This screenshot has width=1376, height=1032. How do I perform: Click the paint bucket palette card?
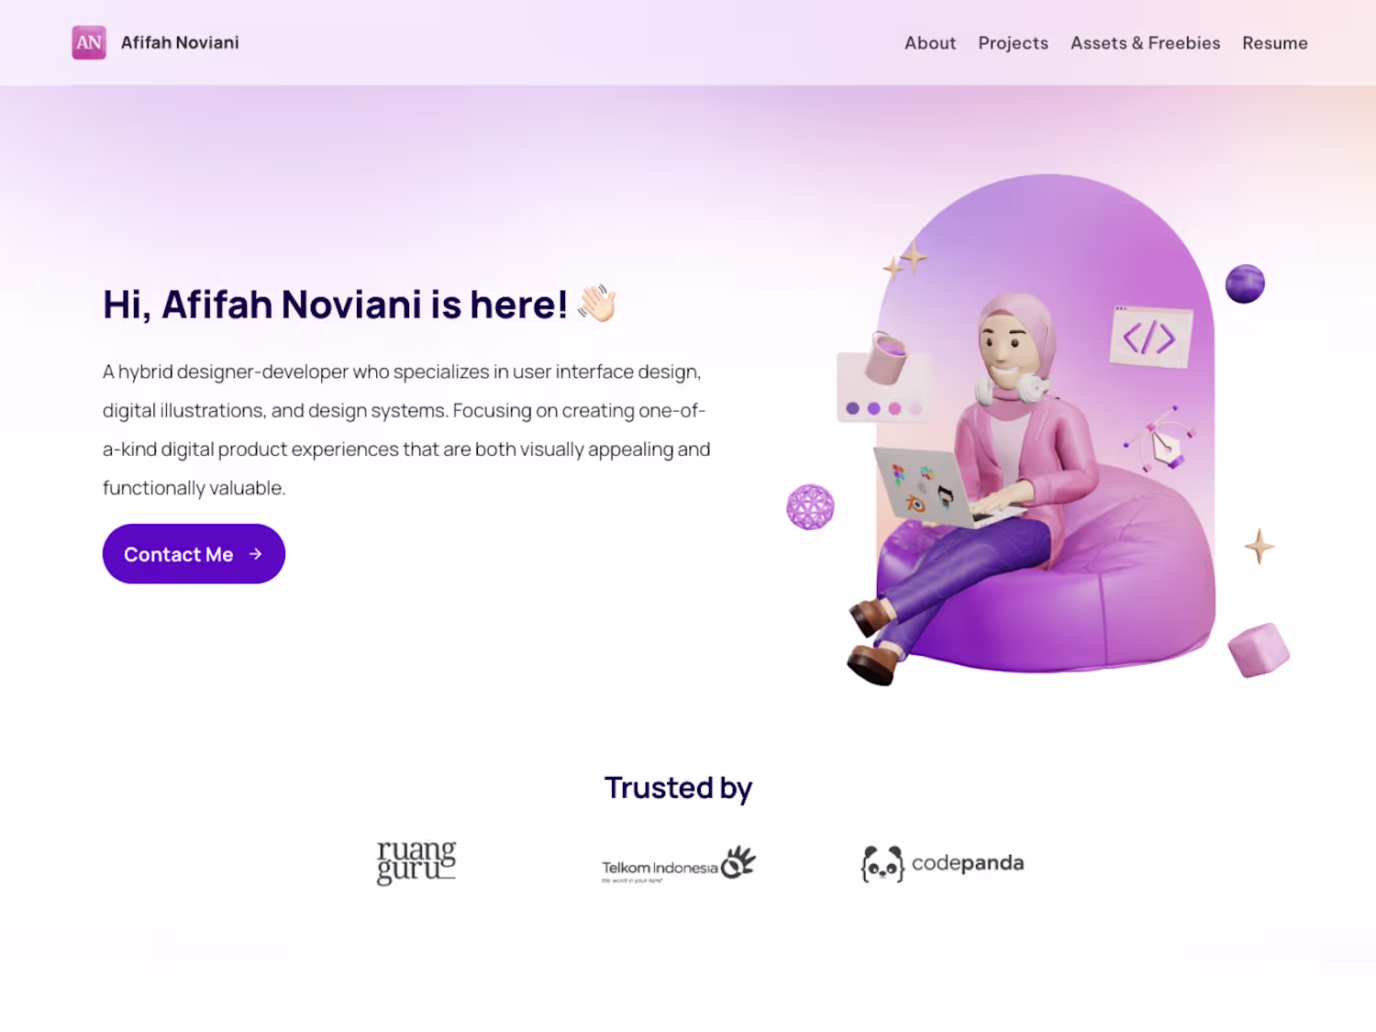[882, 378]
